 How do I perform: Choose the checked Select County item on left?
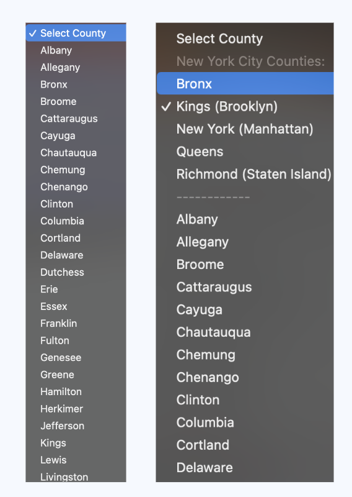coord(76,33)
